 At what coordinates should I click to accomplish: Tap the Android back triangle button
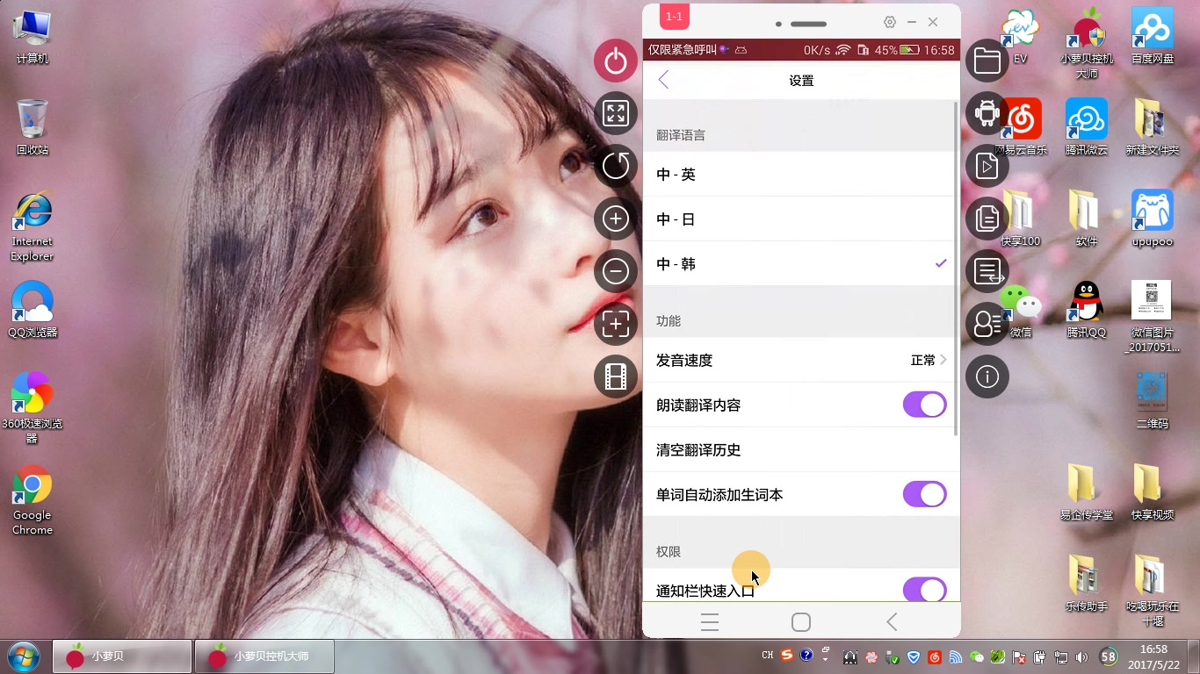coord(892,622)
